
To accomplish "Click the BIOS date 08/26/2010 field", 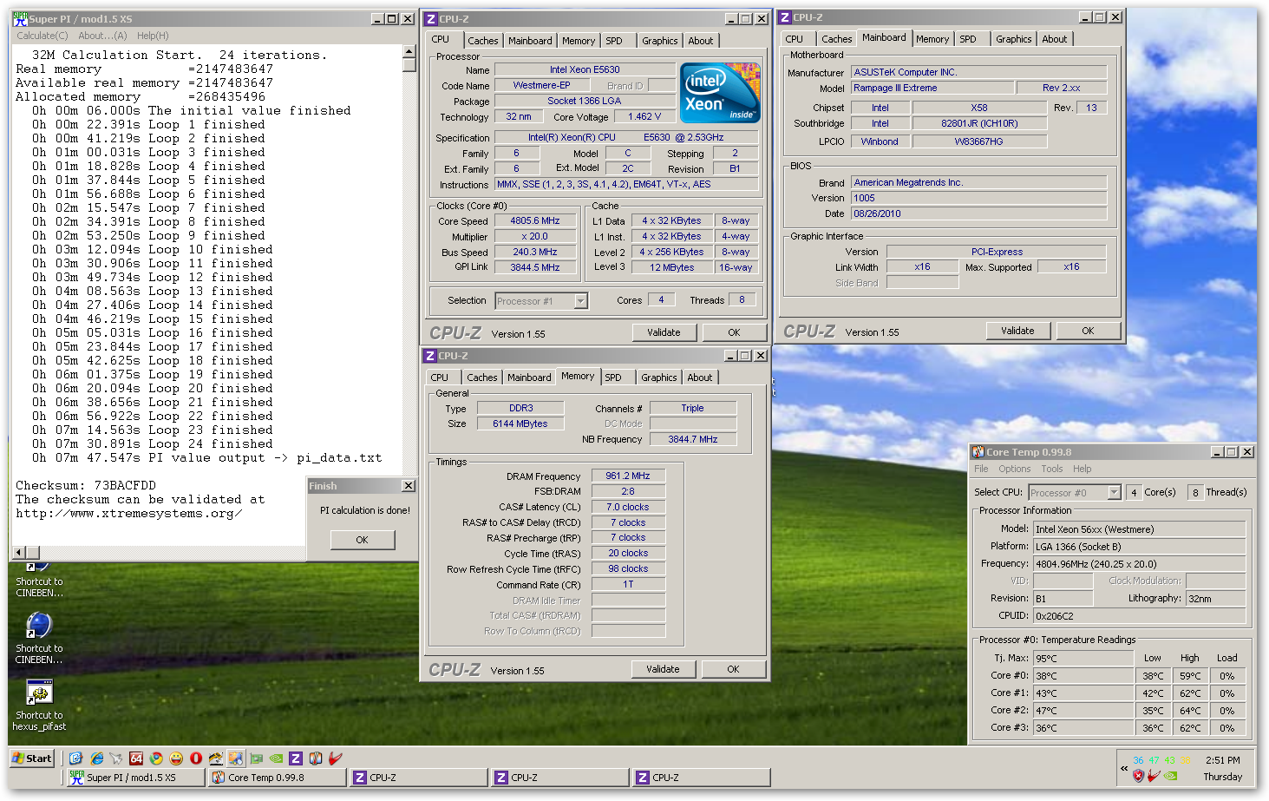I will point(978,213).
